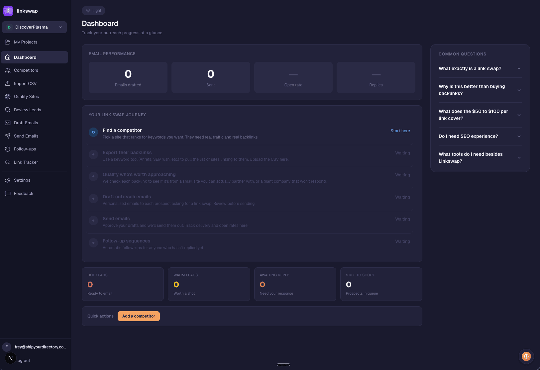Click the Link Tracker chain icon
The height and width of the screenshot is (370, 540).
8,162
